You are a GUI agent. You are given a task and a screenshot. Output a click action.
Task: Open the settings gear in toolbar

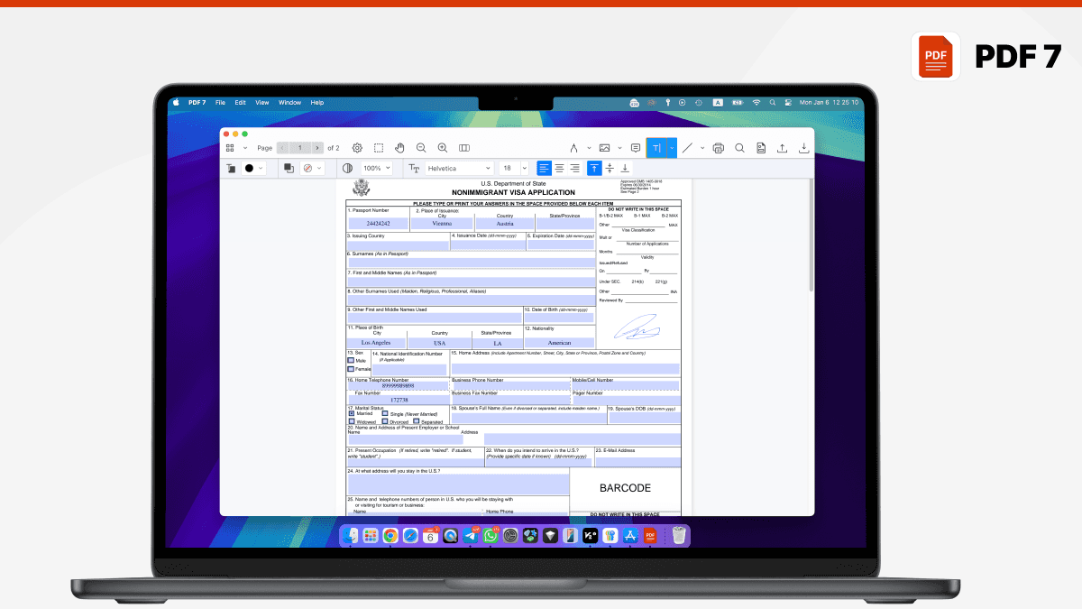357,148
